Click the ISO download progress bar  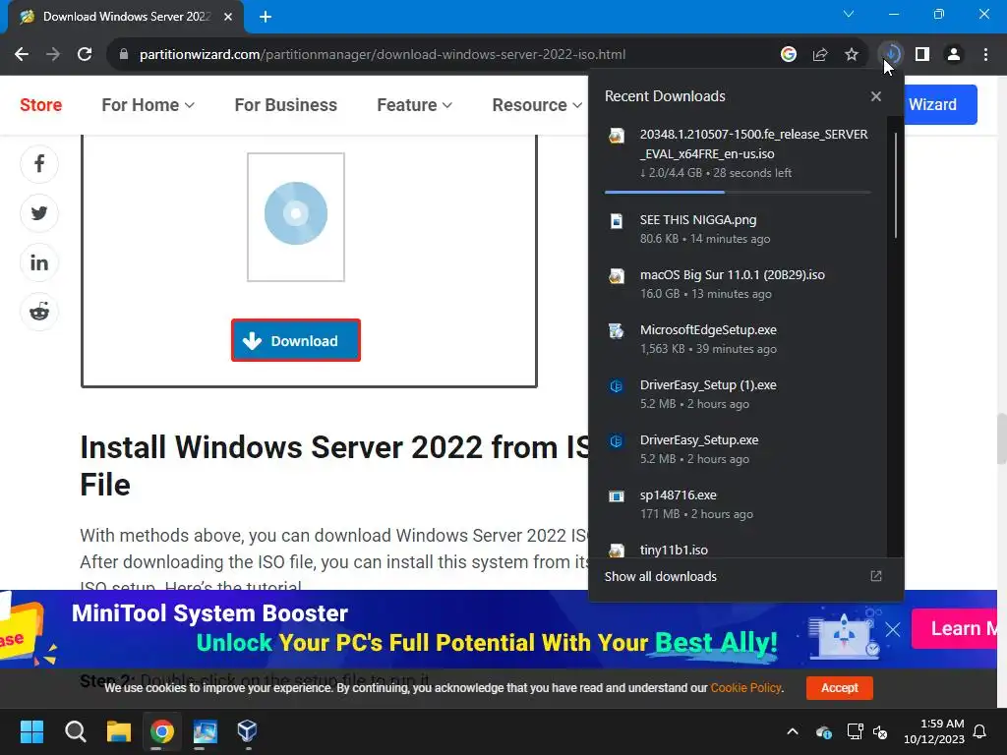coord(738,192)
